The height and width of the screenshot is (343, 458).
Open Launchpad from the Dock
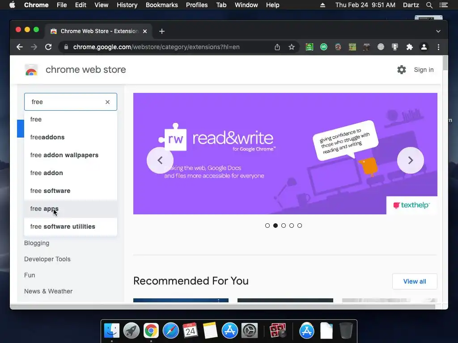pyautogui.click(x=131, y=331)
